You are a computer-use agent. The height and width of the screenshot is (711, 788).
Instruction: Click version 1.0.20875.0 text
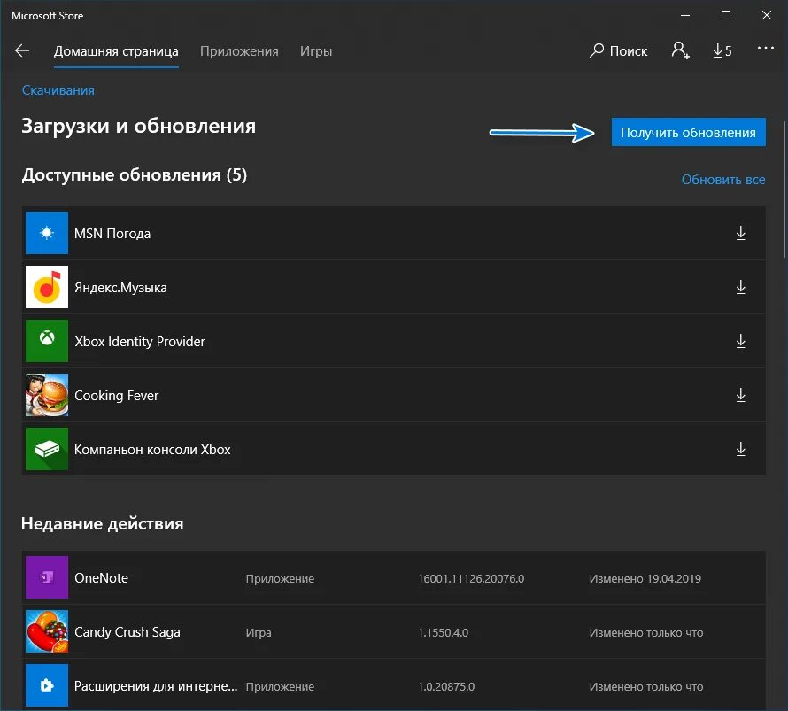[445, 686]
